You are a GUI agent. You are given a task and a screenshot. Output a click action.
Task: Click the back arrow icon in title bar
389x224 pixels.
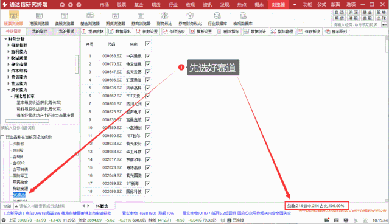coord(71,5)
